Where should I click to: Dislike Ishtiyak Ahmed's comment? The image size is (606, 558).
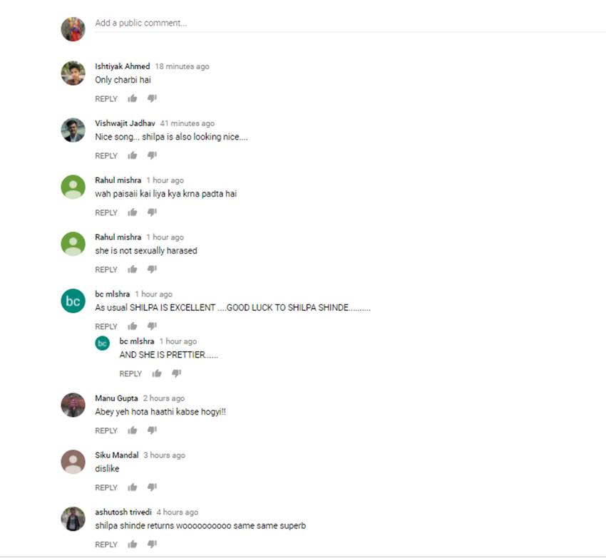[153, 98]
